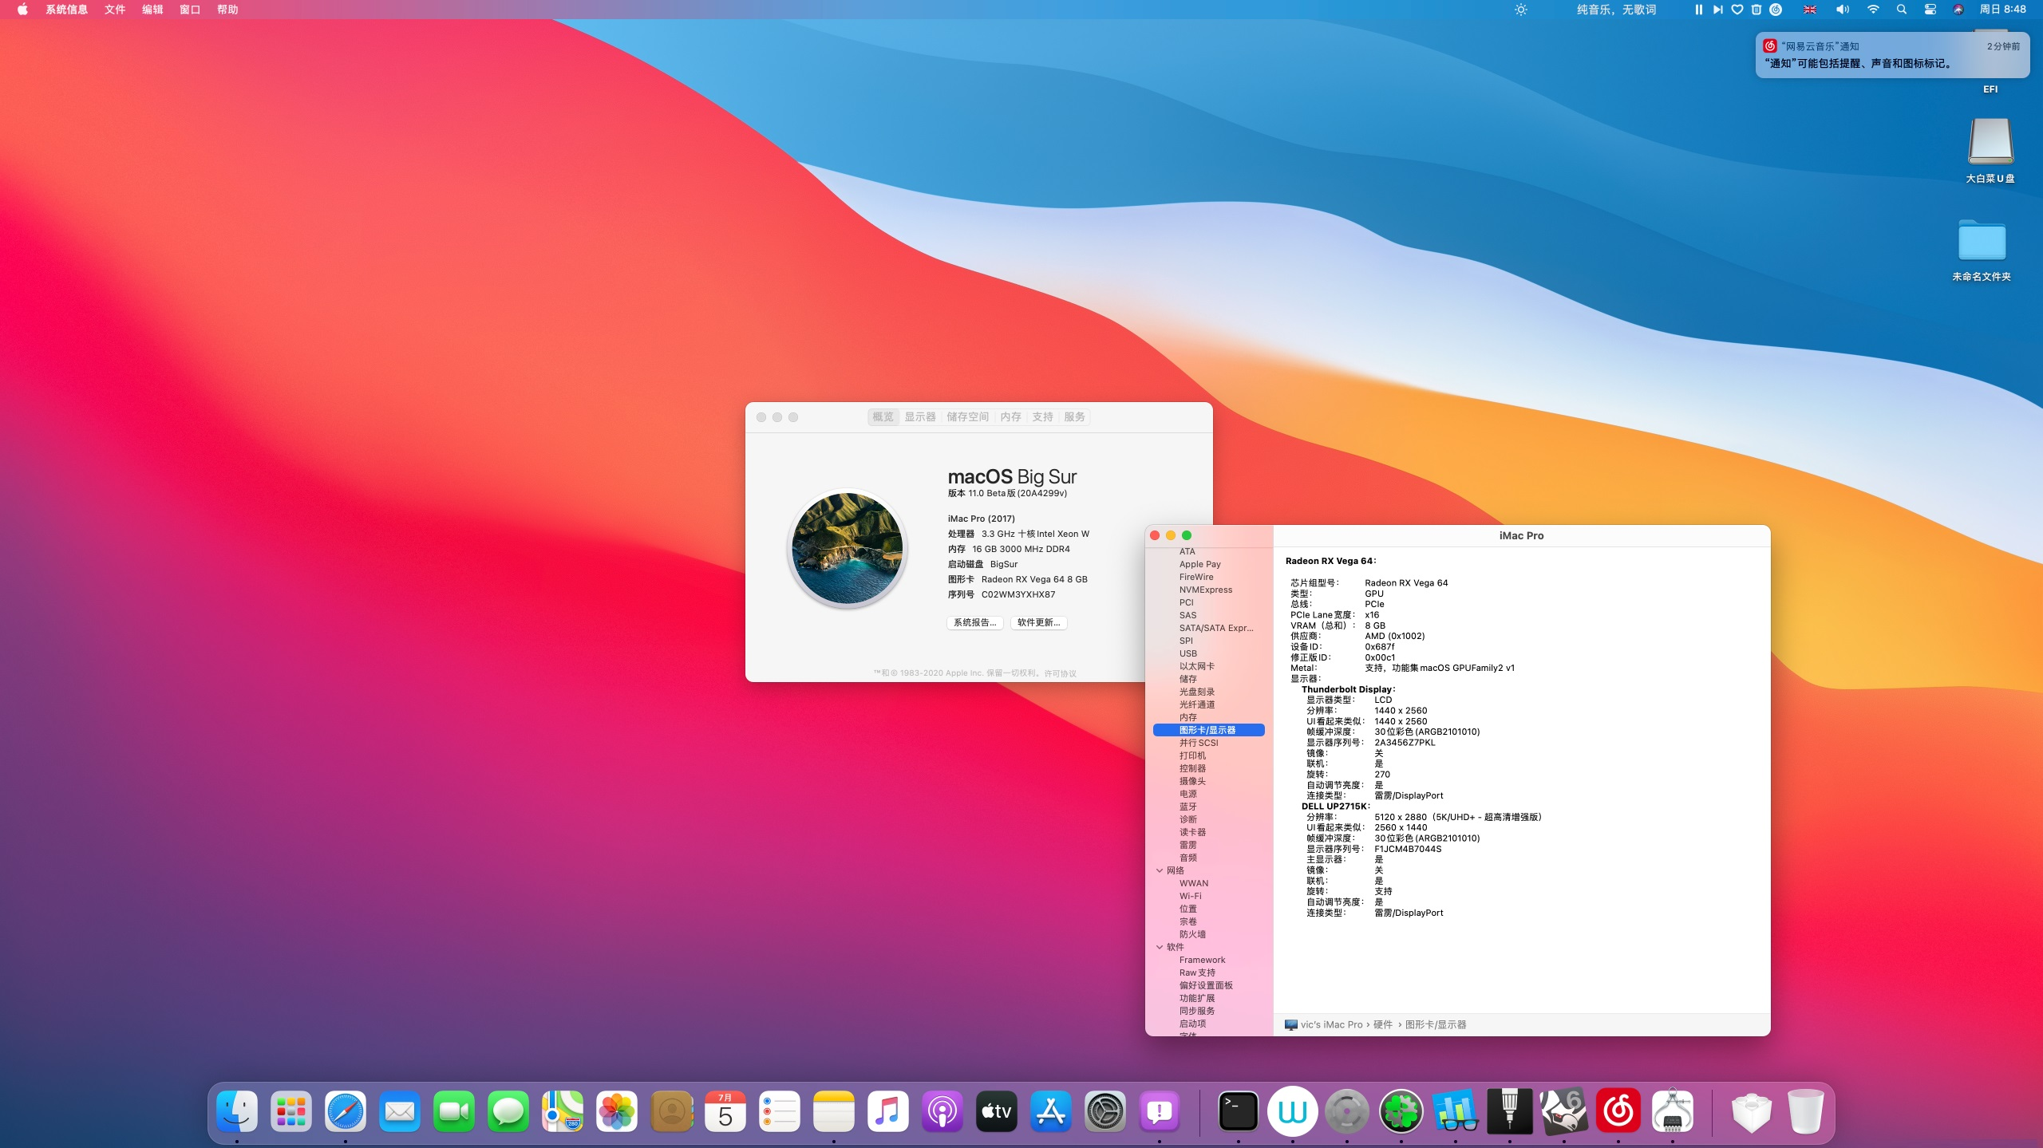2043x1148 pixels.
Task: Open Control Center toggles in menu bar
Action: pyautogui.click(x=1930, y=10)
